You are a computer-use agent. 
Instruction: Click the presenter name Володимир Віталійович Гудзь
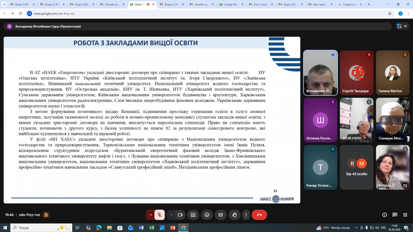point(48,26)
